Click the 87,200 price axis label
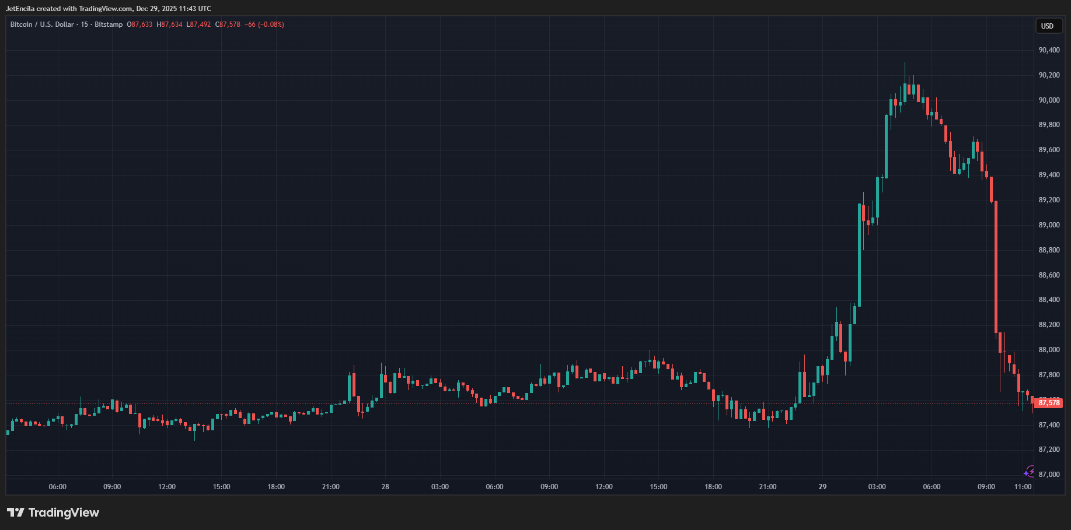The height and width of the screenshot is (530, 1071). pyautogui.click(x=1049, y=450)
